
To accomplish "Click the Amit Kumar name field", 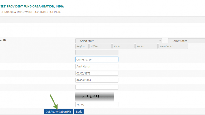I will 97,66.
